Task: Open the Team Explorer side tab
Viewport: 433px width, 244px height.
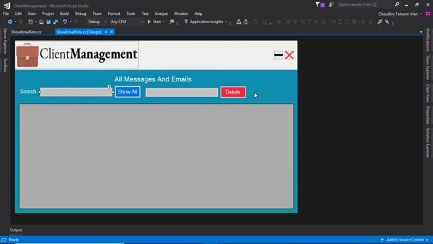Action: (428, 68)
